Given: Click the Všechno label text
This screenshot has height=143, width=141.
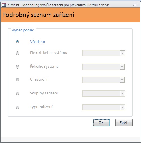Looking at the screenshot, I should pyautogui.click(x=38, y=42).
